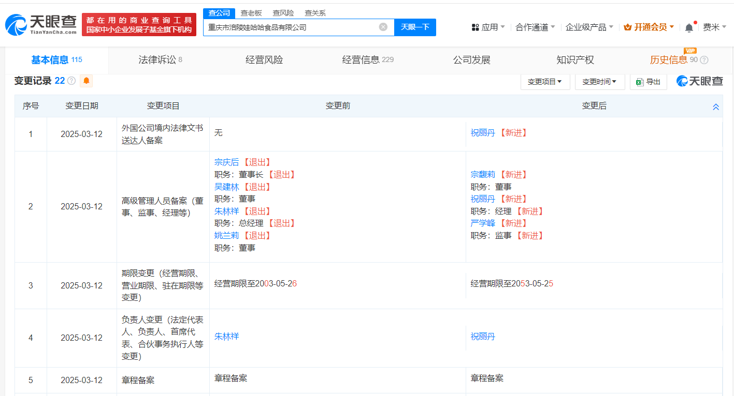Open the 知识产权 tab

575,60
